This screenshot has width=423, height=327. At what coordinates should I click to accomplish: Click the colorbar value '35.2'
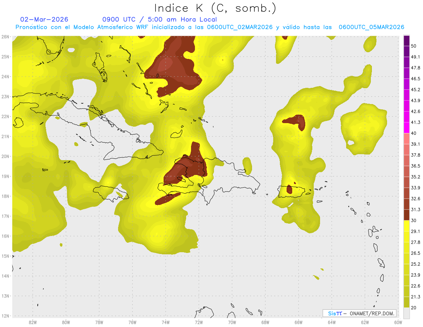click(x=416, y=177)
